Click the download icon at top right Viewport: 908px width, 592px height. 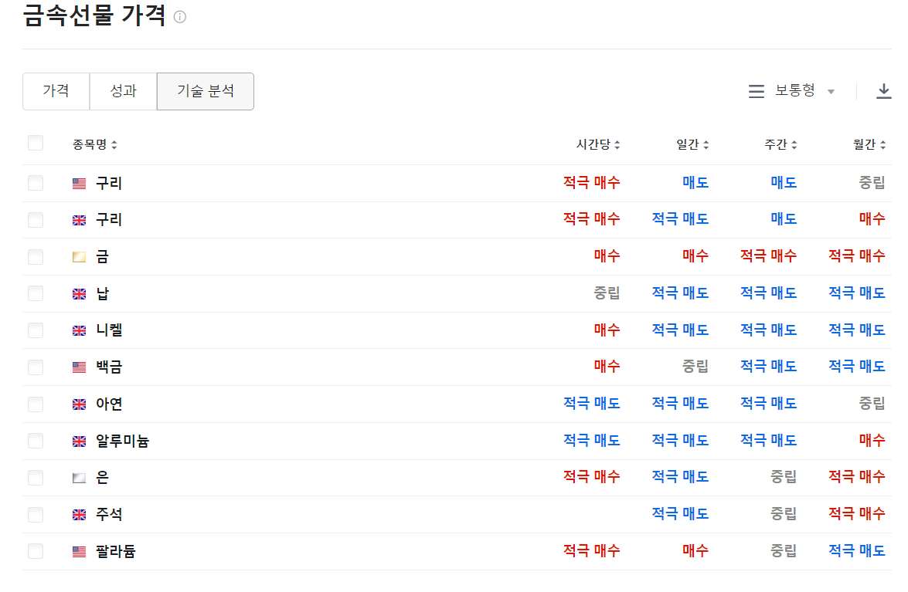coord(884,91)
